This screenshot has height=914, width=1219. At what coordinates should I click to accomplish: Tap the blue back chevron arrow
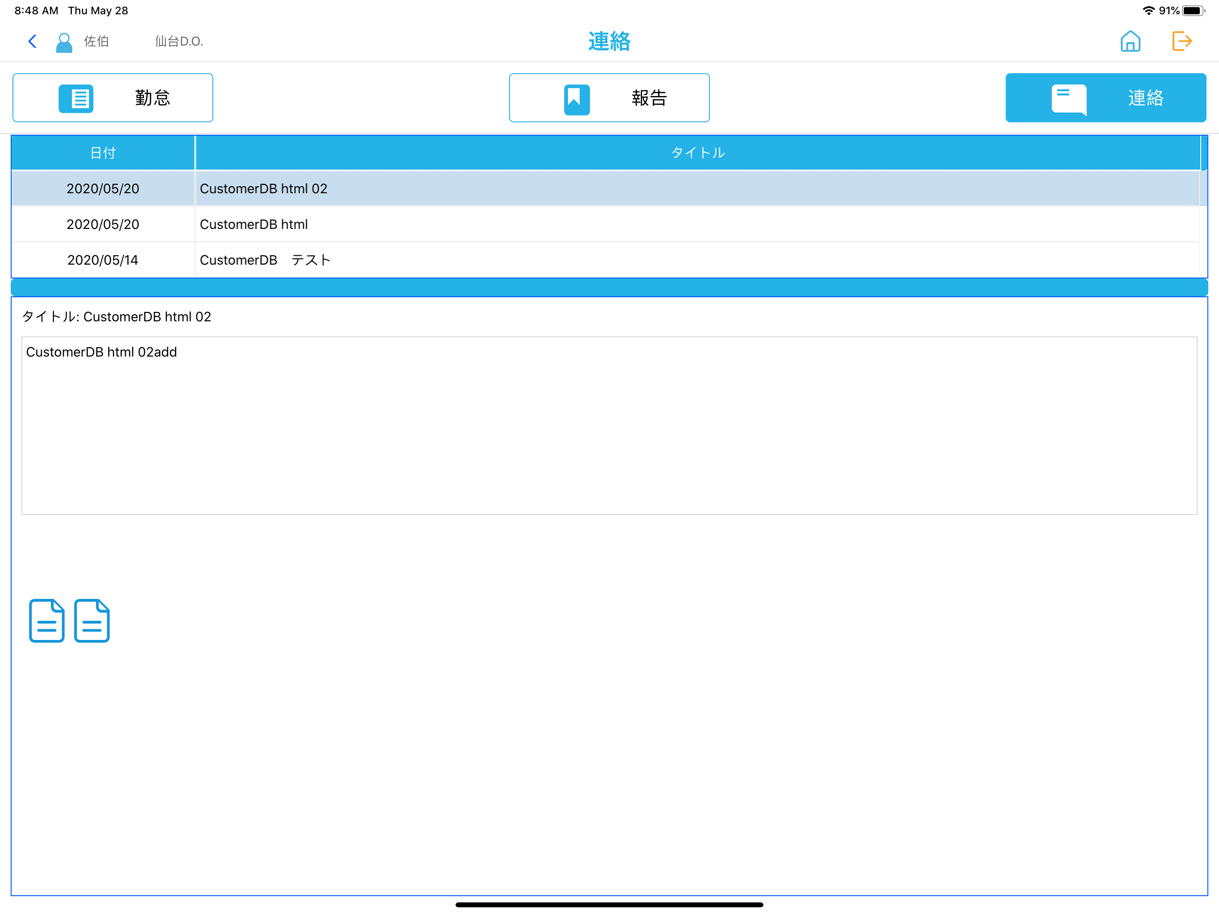click(33, 42)
